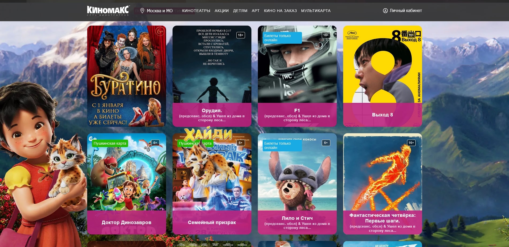The width and height of the screenshot is (509, 247).
Task: Open the Москва и МО city selector
Action: tap(160, 11)
